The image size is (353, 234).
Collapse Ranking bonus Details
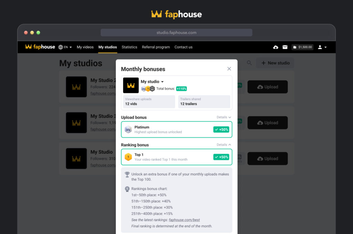coord(224,145)
